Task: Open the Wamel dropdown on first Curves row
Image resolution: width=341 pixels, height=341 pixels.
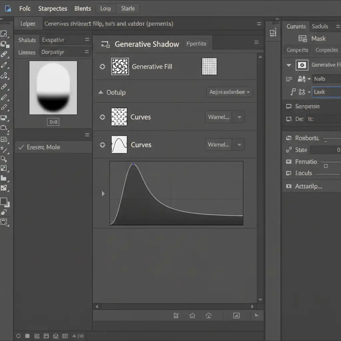Action: (224, 117)
